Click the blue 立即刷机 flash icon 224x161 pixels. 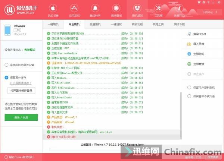(189, 54)
